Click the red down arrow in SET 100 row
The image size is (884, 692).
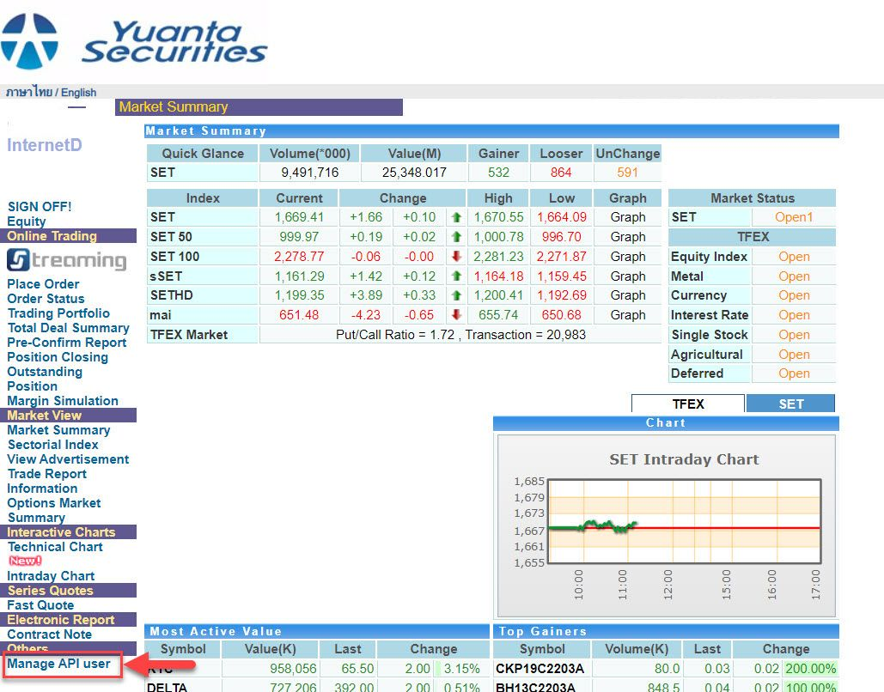457,257
